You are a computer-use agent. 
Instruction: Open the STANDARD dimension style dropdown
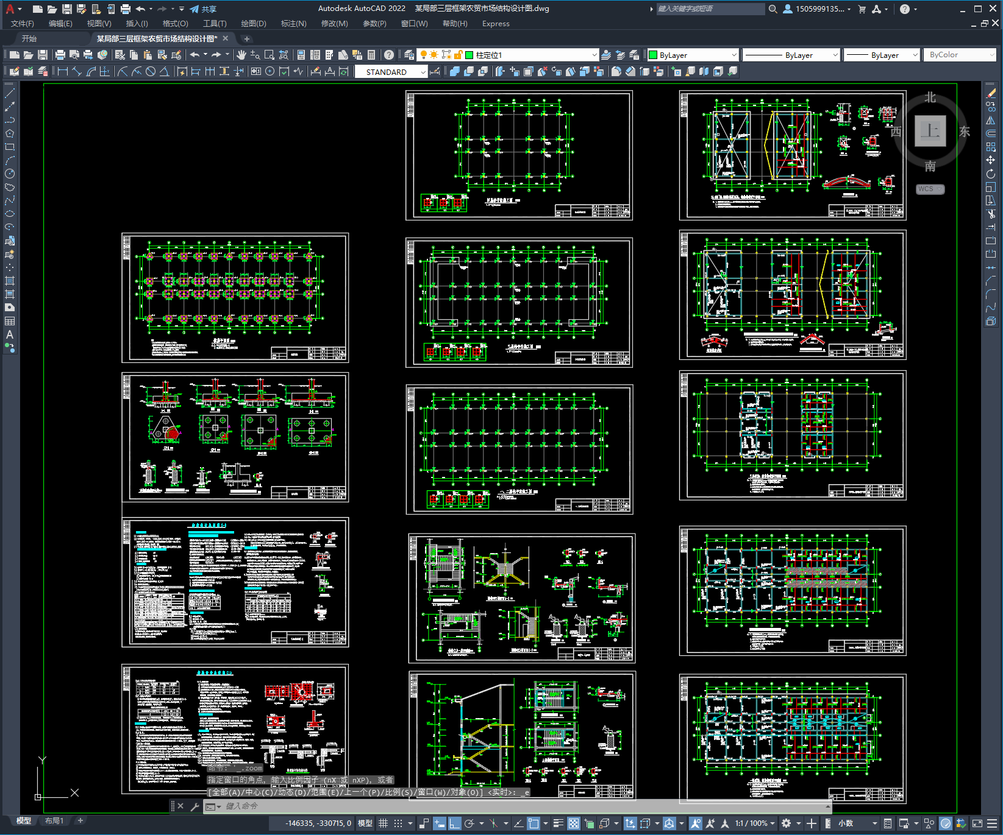391,72
